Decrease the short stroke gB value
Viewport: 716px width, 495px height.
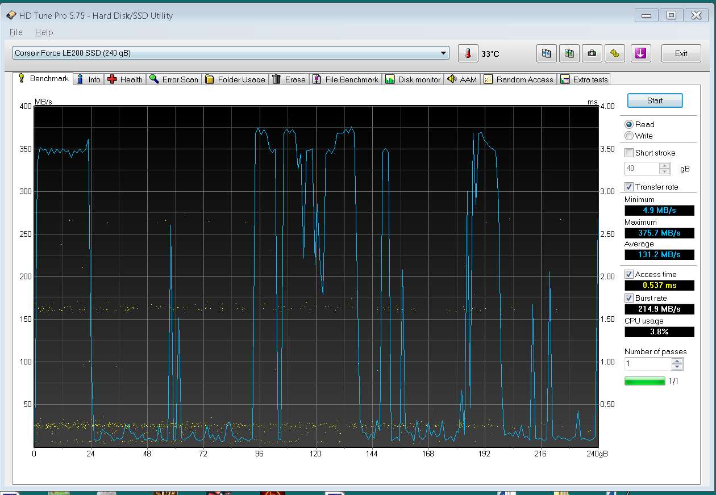pos(665,171)
